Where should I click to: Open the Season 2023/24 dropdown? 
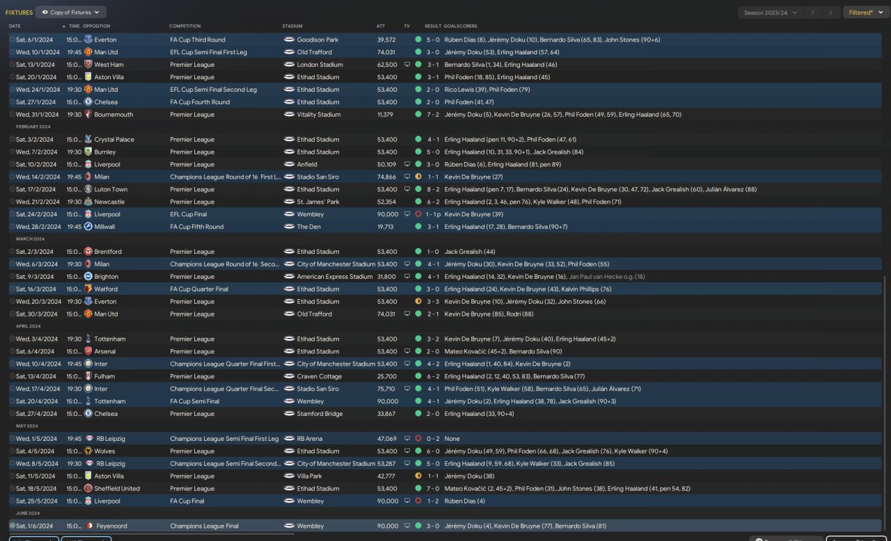[770, 13]
